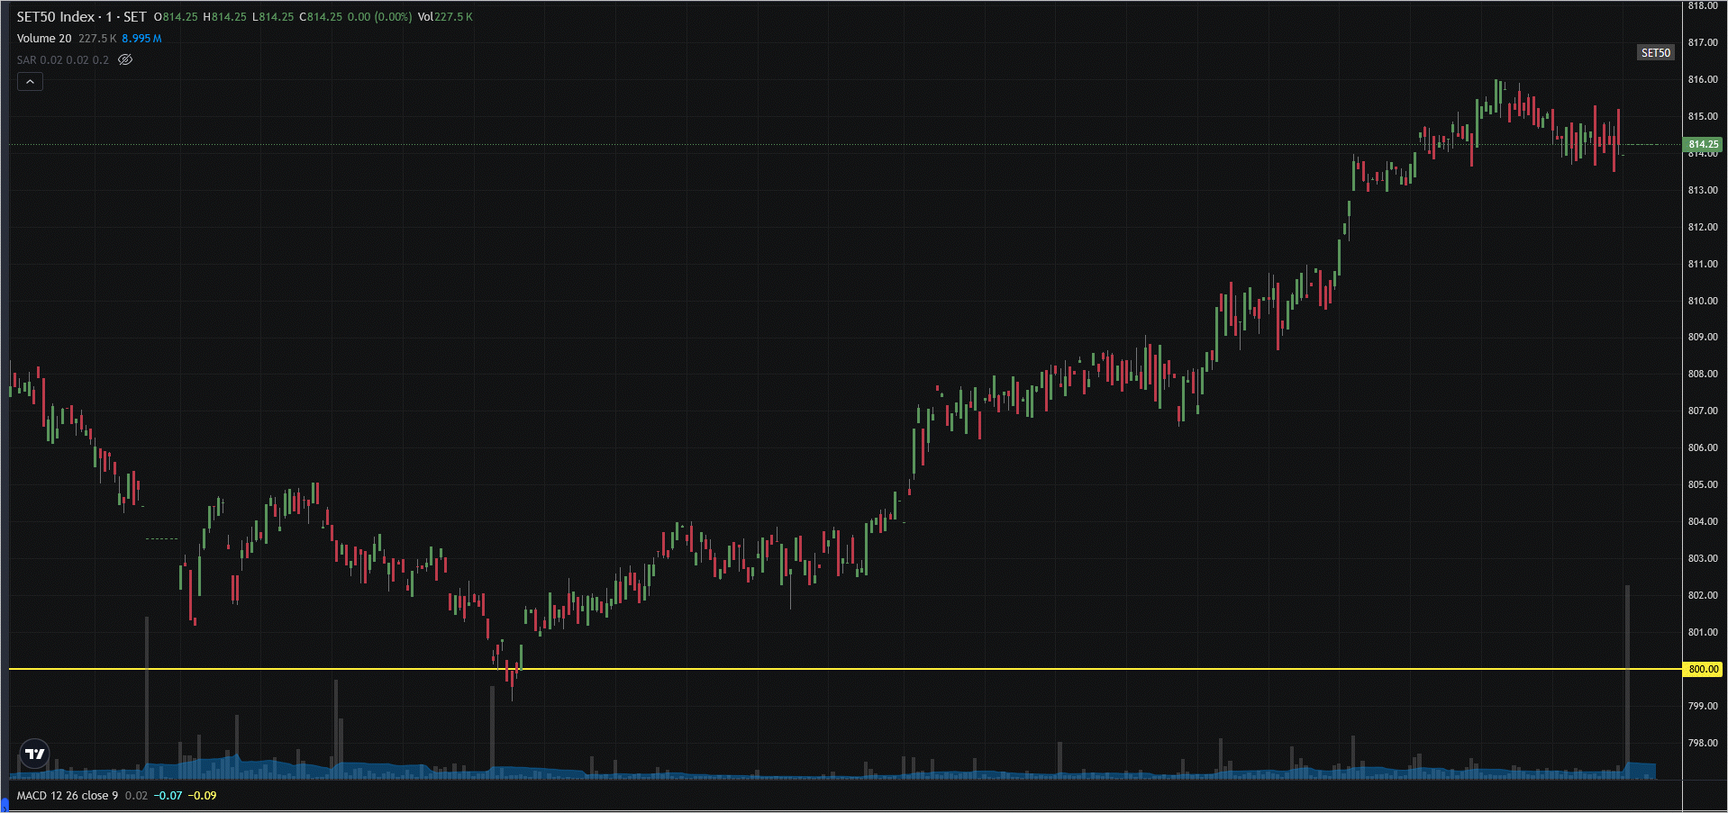Click the 807.00 price axis label

pos(1703,411)
